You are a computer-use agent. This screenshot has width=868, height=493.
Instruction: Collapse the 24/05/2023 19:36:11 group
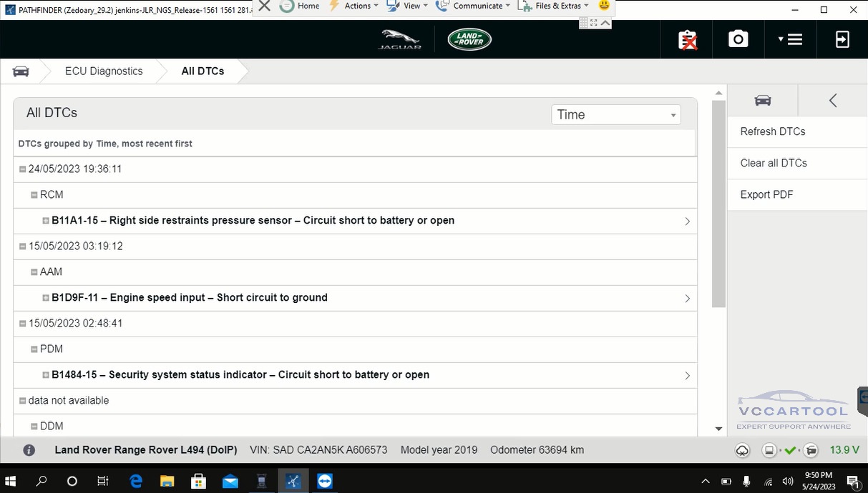(22, 169)
